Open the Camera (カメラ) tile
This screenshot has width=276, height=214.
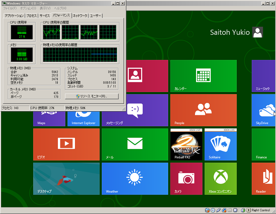[x=186, y=178]
